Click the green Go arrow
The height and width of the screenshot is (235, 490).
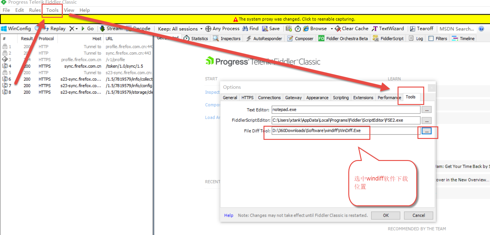tap(83, 29)
